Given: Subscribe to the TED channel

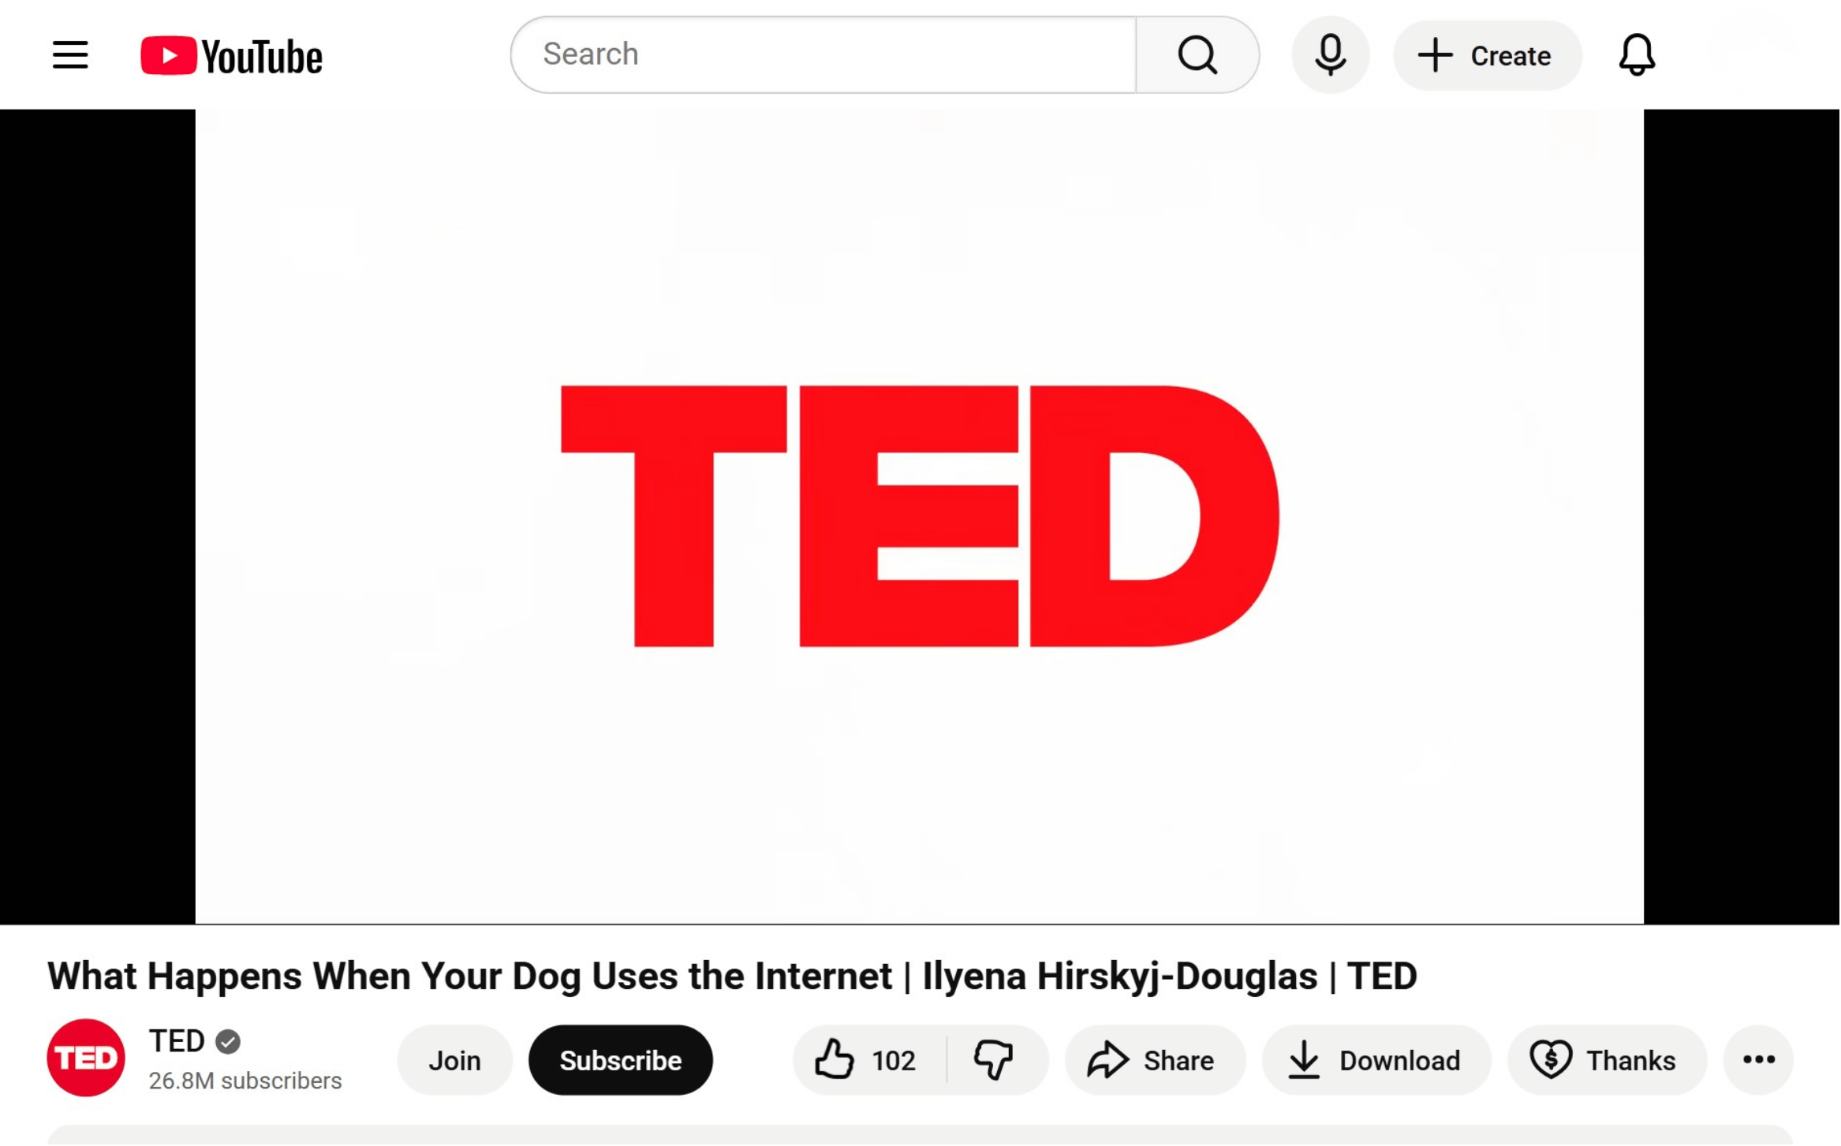Looking at the screenshot, I should 621,1060.
